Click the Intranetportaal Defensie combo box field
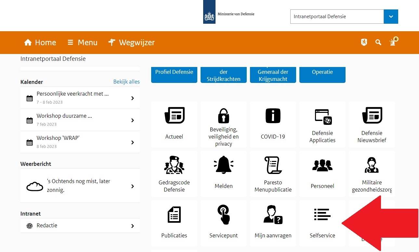 point(337,17)
